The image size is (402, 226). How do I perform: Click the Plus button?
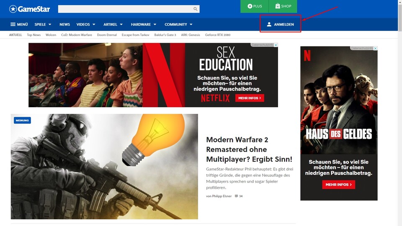pyautogui.click(x=255, y=6)
